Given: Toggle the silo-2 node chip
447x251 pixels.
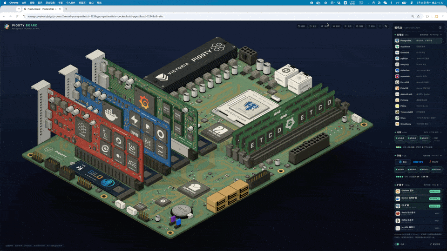Looking at the screenshot, I should tap(412, 169).
